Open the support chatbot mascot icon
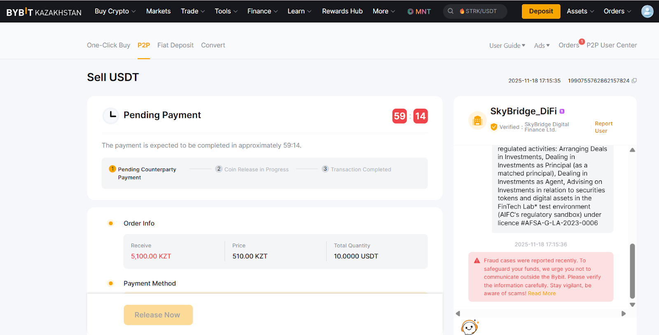 (470, 327)
